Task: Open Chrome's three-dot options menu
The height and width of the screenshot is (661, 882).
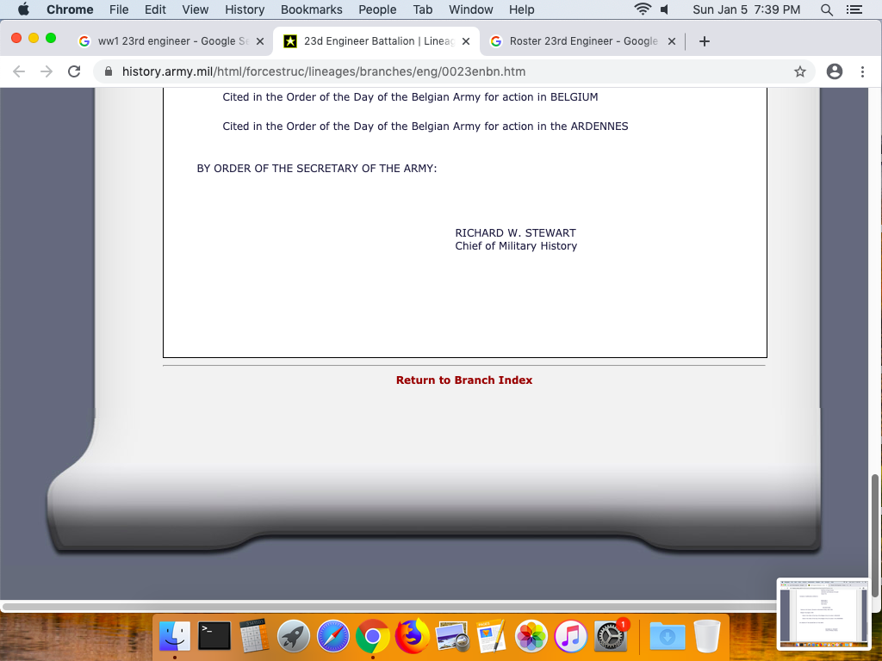Action: point(862,71)
